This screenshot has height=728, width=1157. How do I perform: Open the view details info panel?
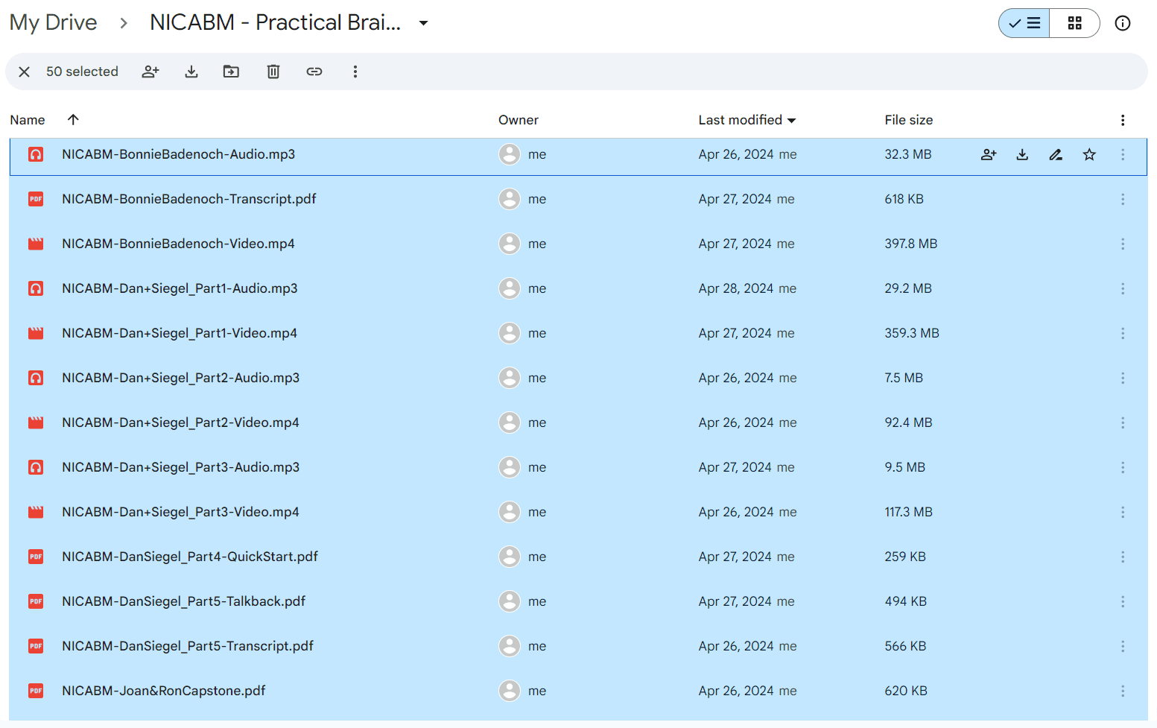tap(1123, 23)
